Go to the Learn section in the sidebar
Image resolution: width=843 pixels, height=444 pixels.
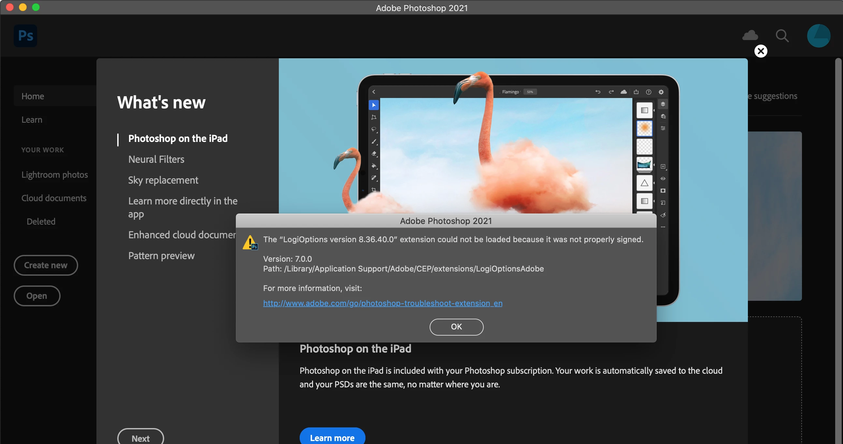coord(32,120)
